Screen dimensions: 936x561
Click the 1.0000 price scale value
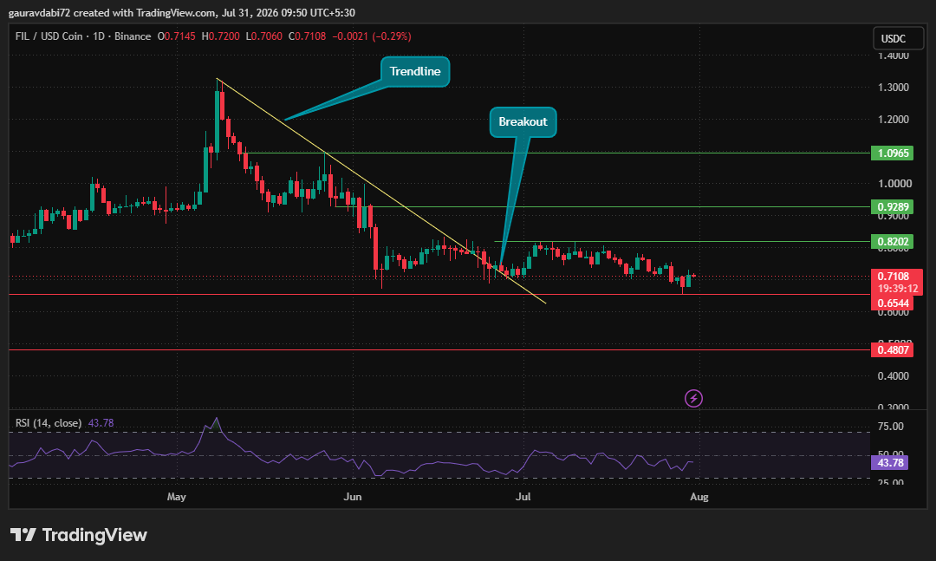pyautogui.click(x=893, y=184)
